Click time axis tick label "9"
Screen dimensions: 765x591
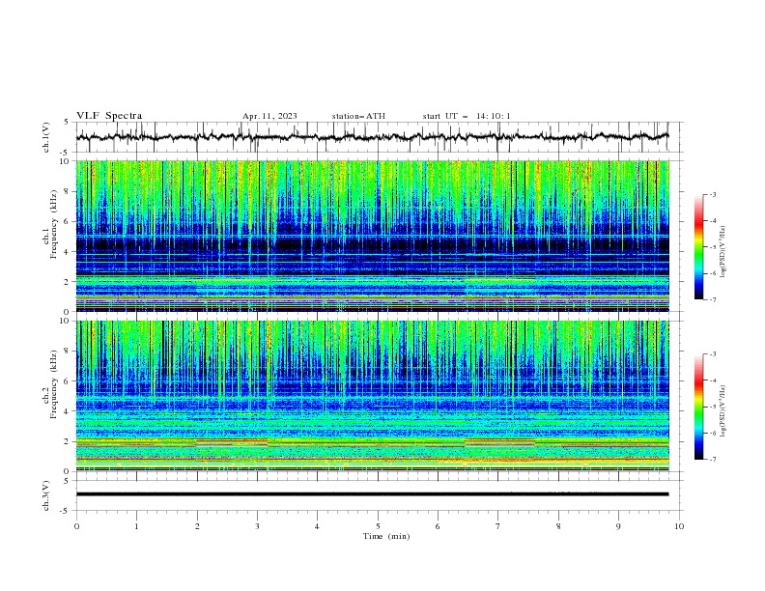618,526
